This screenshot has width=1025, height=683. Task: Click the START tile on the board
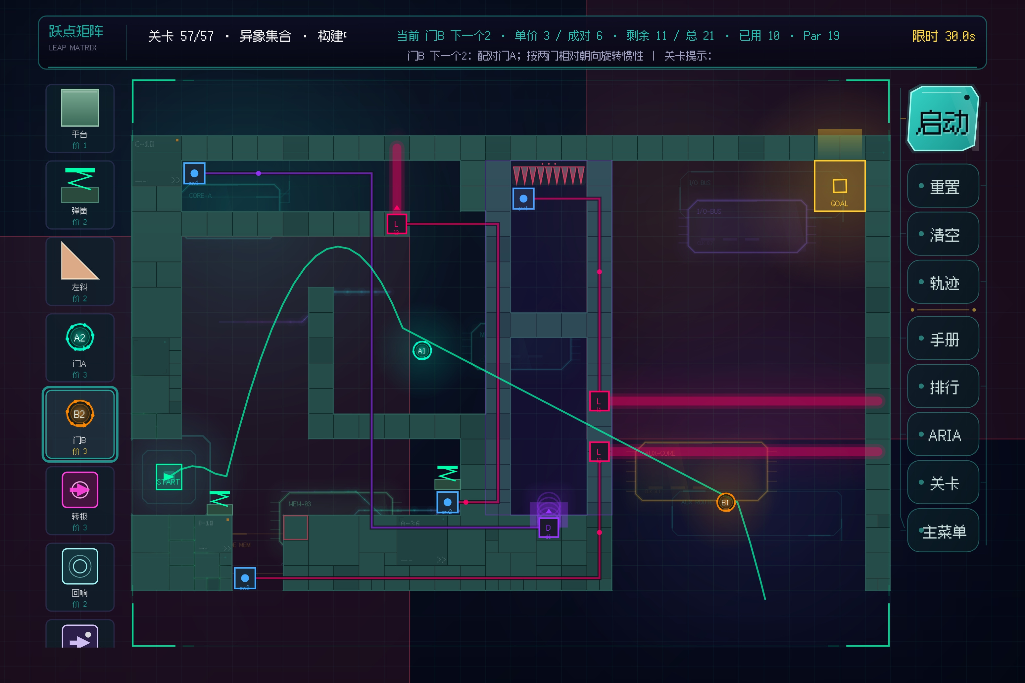point(169,477)
